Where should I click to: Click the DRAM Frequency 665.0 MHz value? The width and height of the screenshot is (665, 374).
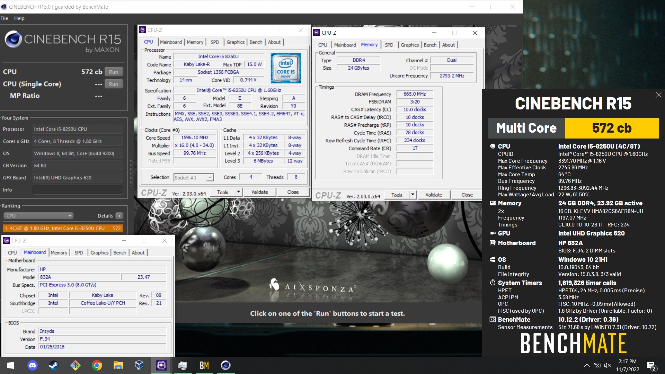tap(415, 94)
